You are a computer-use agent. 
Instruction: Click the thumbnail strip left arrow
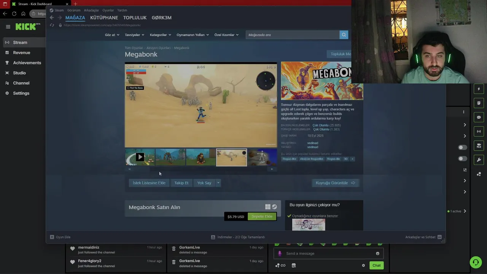click(x=129, y=169)
